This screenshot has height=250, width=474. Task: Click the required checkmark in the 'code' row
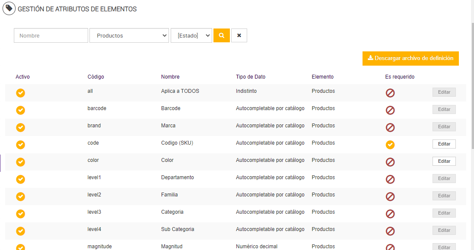click(390, 145)
